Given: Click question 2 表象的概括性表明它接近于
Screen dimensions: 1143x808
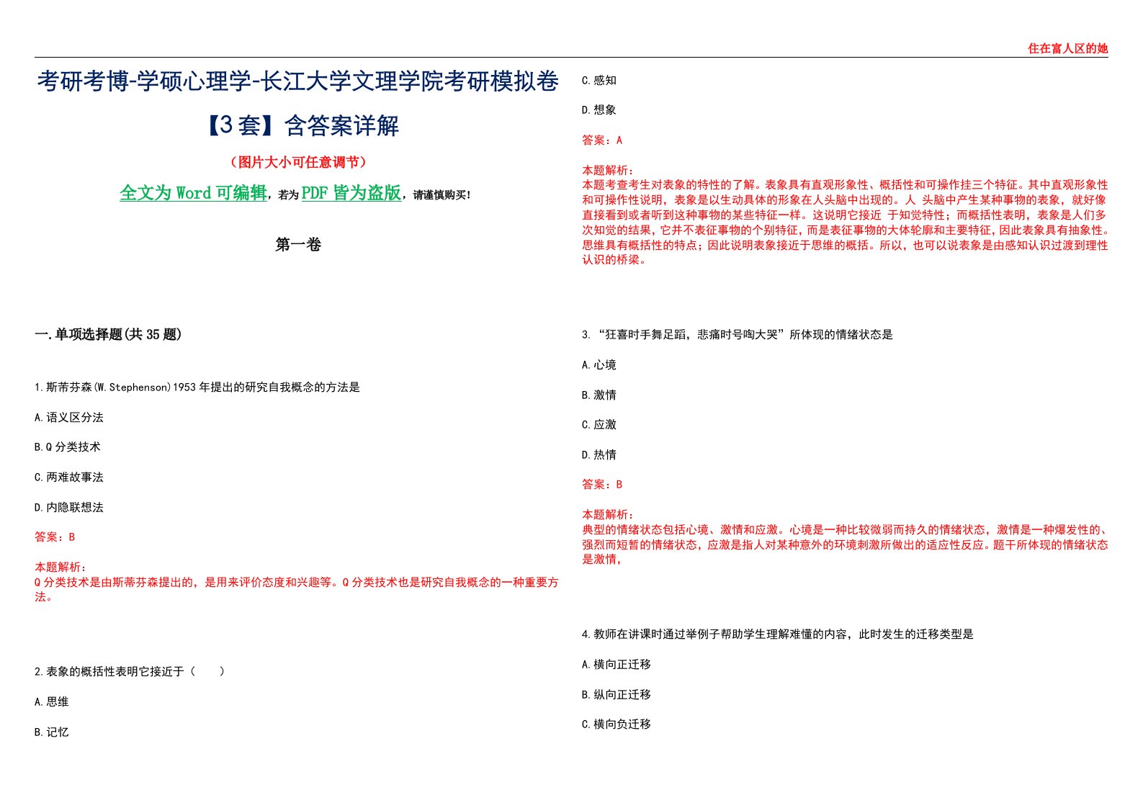Looking at the screenshot, I should click(130, 672).
